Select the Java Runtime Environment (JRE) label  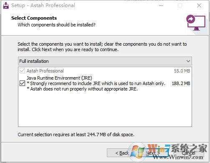pos(59,78)
